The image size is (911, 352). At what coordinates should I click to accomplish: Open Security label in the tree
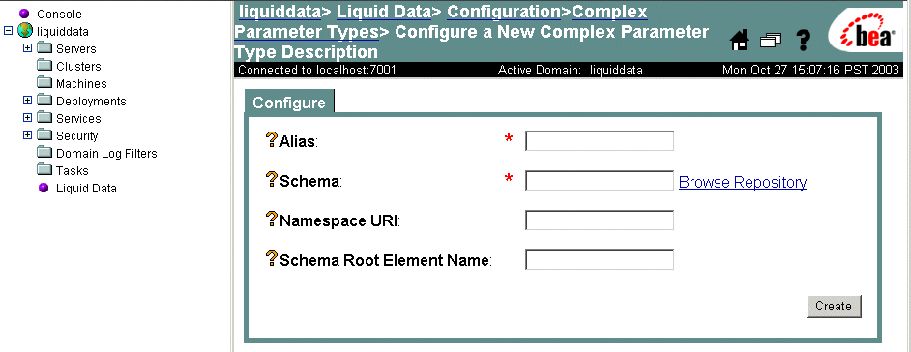77,136
